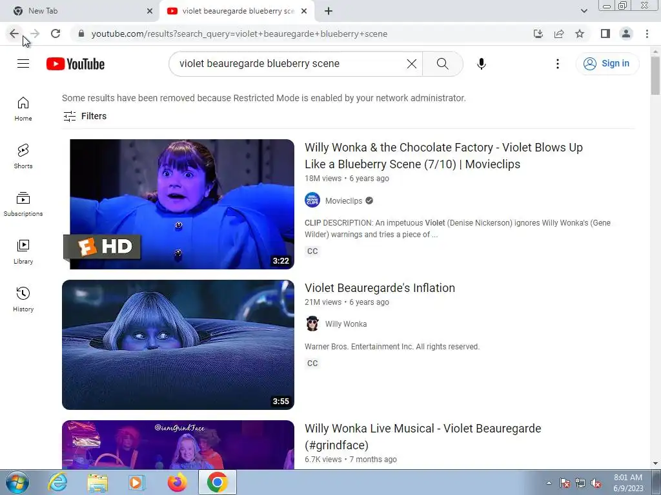Play the Violet Beauregarde's Inflation thumbnail
The image size is (661, 495).
pyautogui.click(x=178, y=345)
